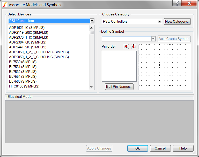Confirm with the Ok button

[x=138, y=148]
